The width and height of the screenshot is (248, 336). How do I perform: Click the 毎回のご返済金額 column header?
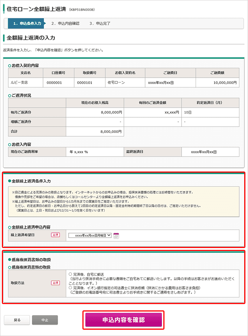point(153,102)
